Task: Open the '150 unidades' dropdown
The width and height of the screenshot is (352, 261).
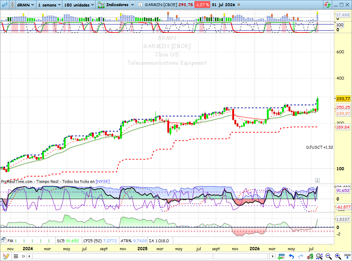Action: click(x=79, y=5)
